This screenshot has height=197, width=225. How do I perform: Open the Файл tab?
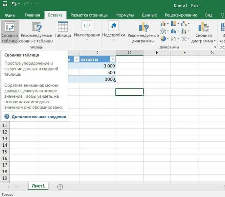click(10, 15)
